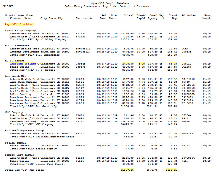Click invoice number 239845
Screen dimensions: 221x193
click(80, 64)
